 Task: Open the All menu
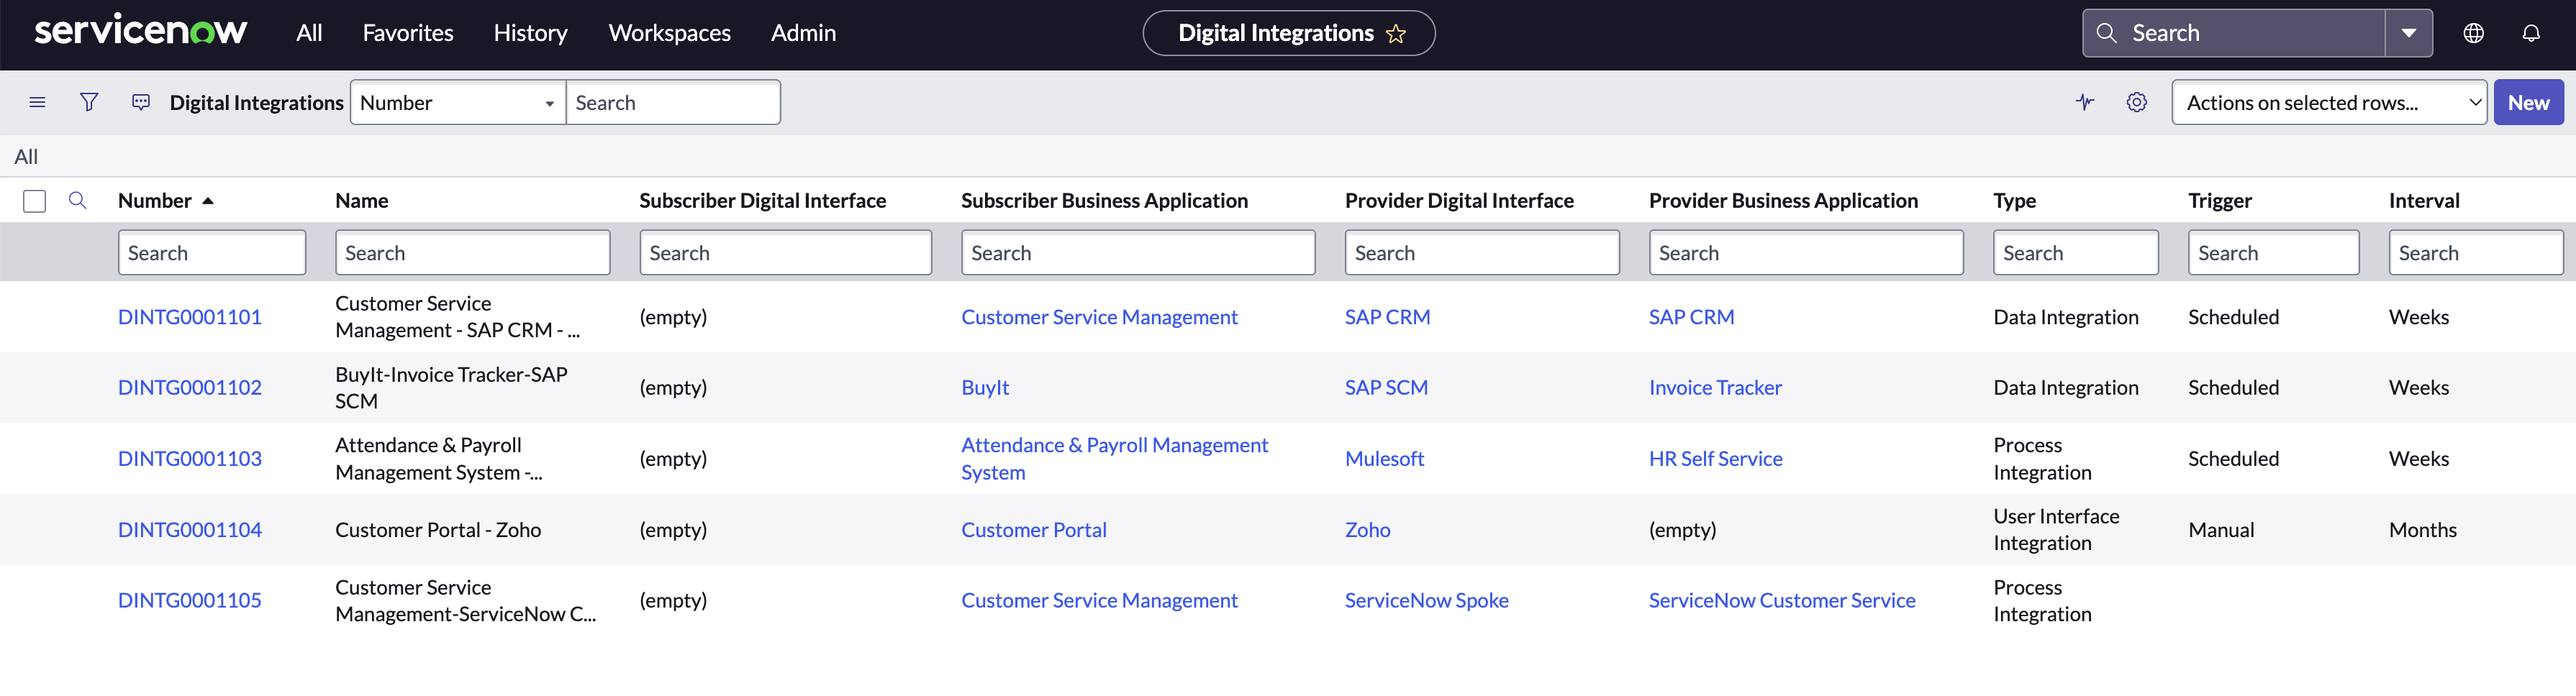click(309, 33)
